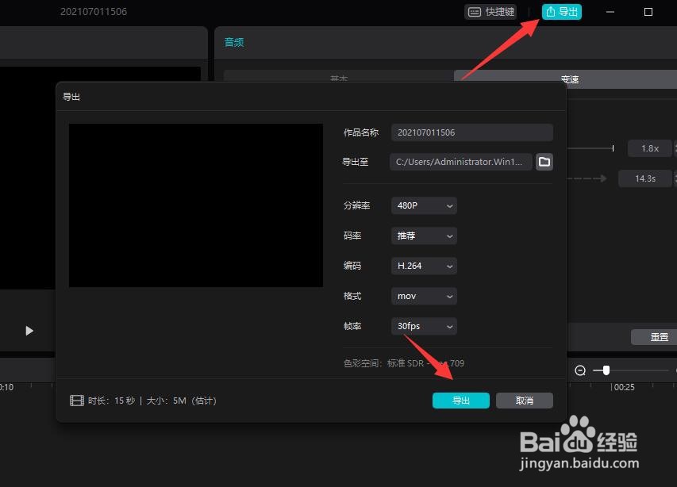Screen dimensions: 677x487
Task: Click the 00:25 timeline marker
Action: click(x=624, y=387)
